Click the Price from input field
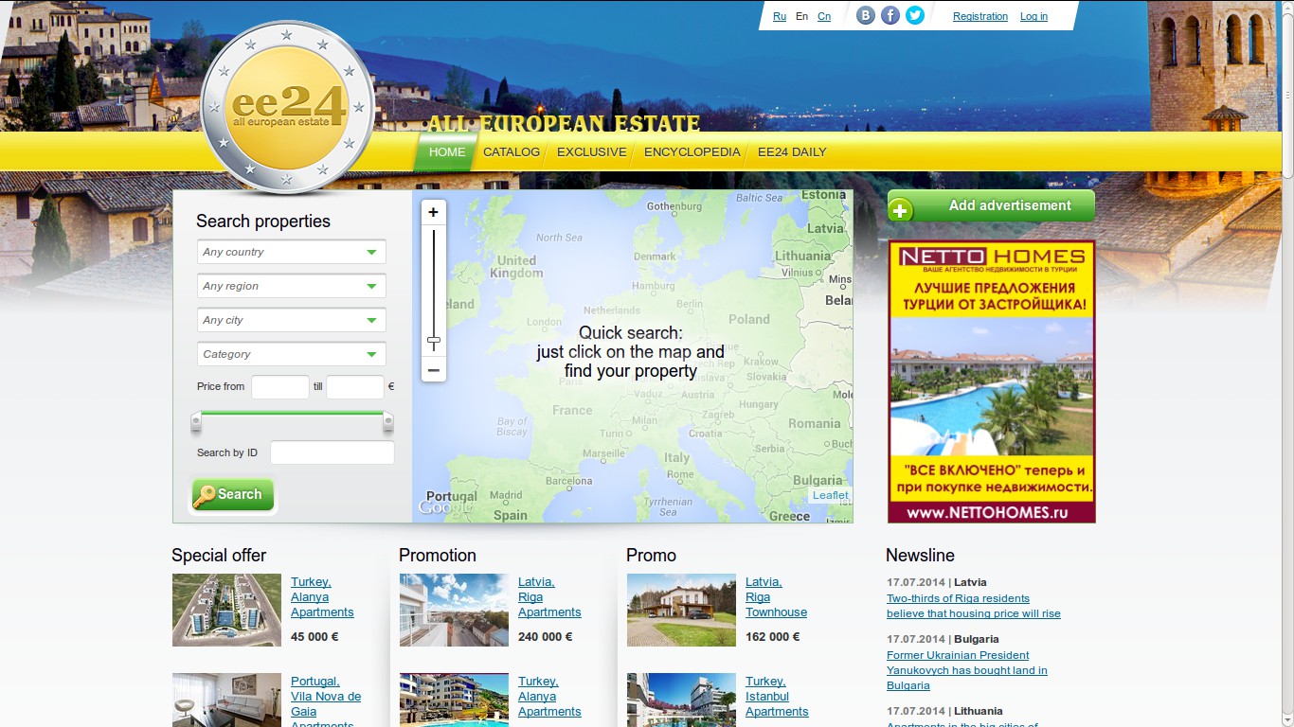The image size is (1294, 727). (280, 387)
